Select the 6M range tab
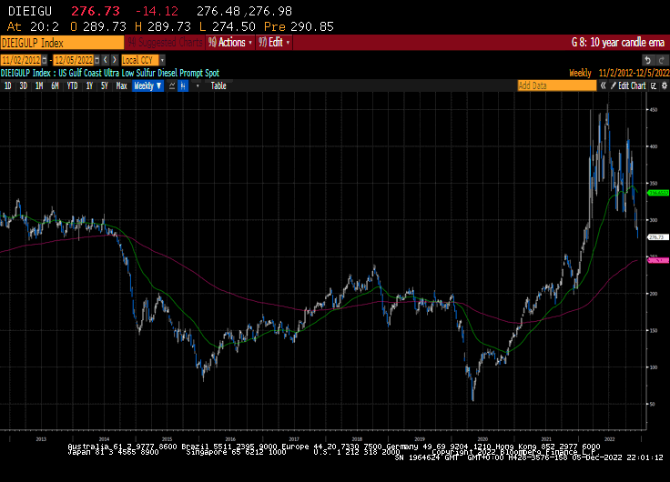This screenshot has width=670, height=482. (x=55, y=85)
